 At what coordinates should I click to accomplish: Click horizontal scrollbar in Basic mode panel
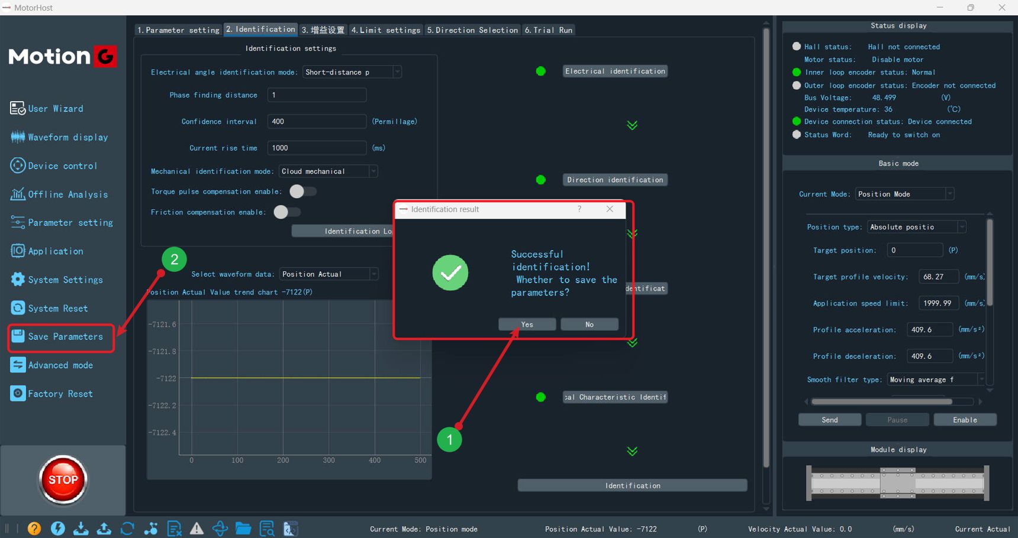[x=882, y=401]
